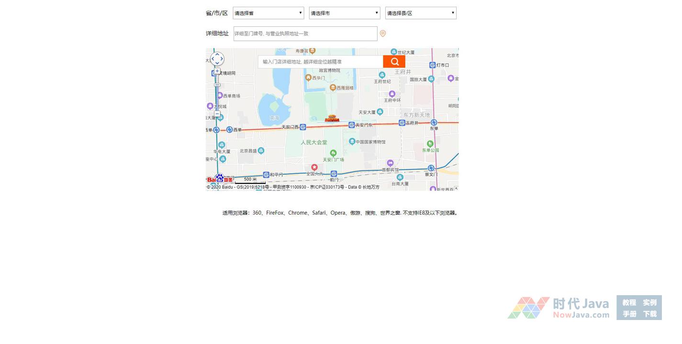This screenshot has height=344, width=682.
Task: Open the 请选择省 province dropdown
Action: (x=268, y=13)
